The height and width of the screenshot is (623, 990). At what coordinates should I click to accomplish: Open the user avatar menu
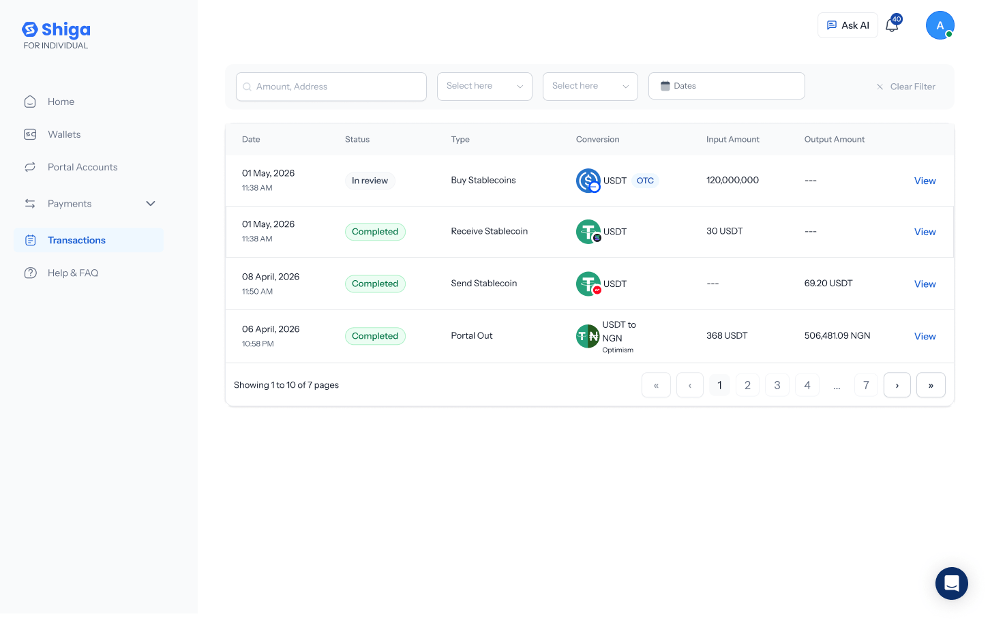click(x=940, y=25)
